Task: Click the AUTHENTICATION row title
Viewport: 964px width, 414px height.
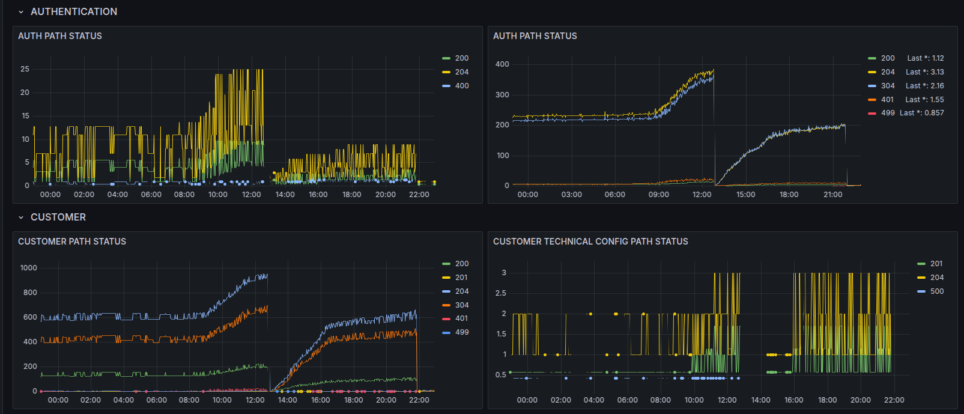Action: pos(74,11)
